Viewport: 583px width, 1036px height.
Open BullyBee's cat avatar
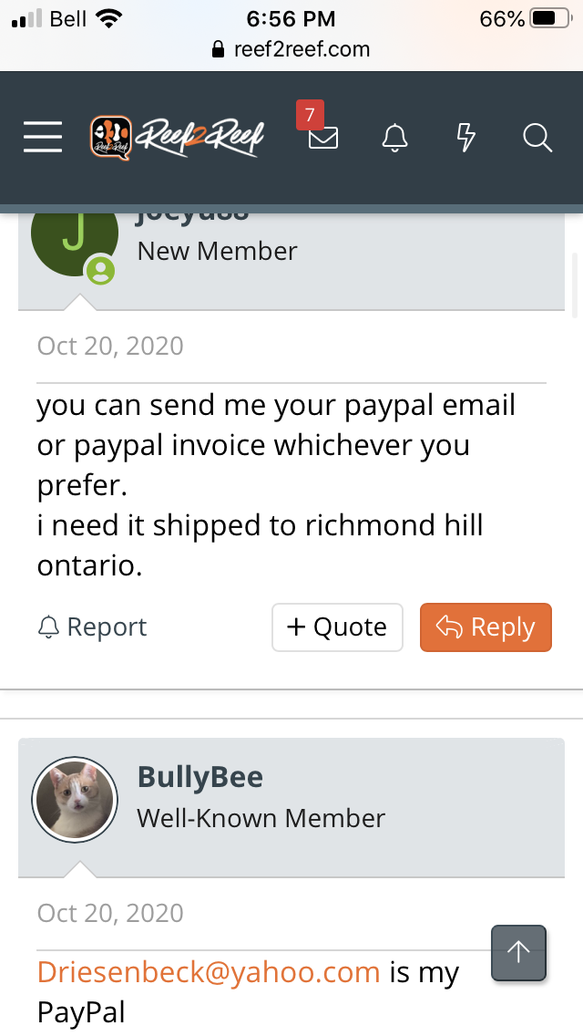tap(75, 799)
